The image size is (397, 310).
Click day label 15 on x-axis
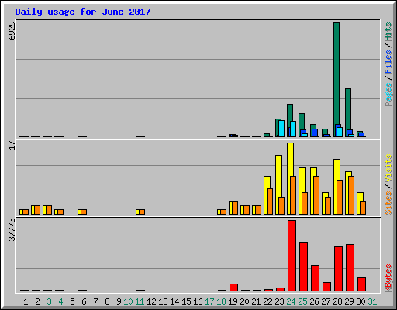186,301
